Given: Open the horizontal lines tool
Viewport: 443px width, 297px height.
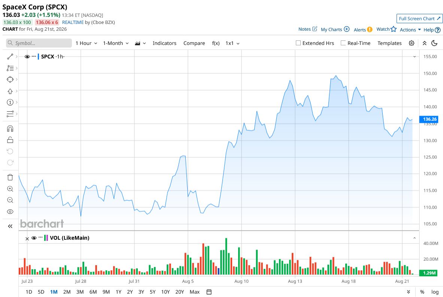Looking at the screenshot, I should [10, 114].
